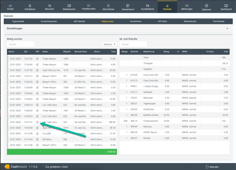This screenshot has height=170, width=236.
Task: Click the Ketchup item row
Action: click(175, 127)
